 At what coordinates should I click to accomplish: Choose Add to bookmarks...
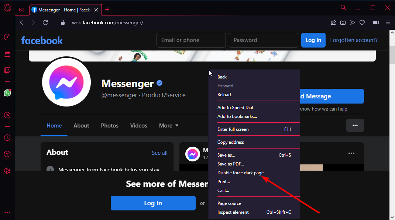[254, 116]
